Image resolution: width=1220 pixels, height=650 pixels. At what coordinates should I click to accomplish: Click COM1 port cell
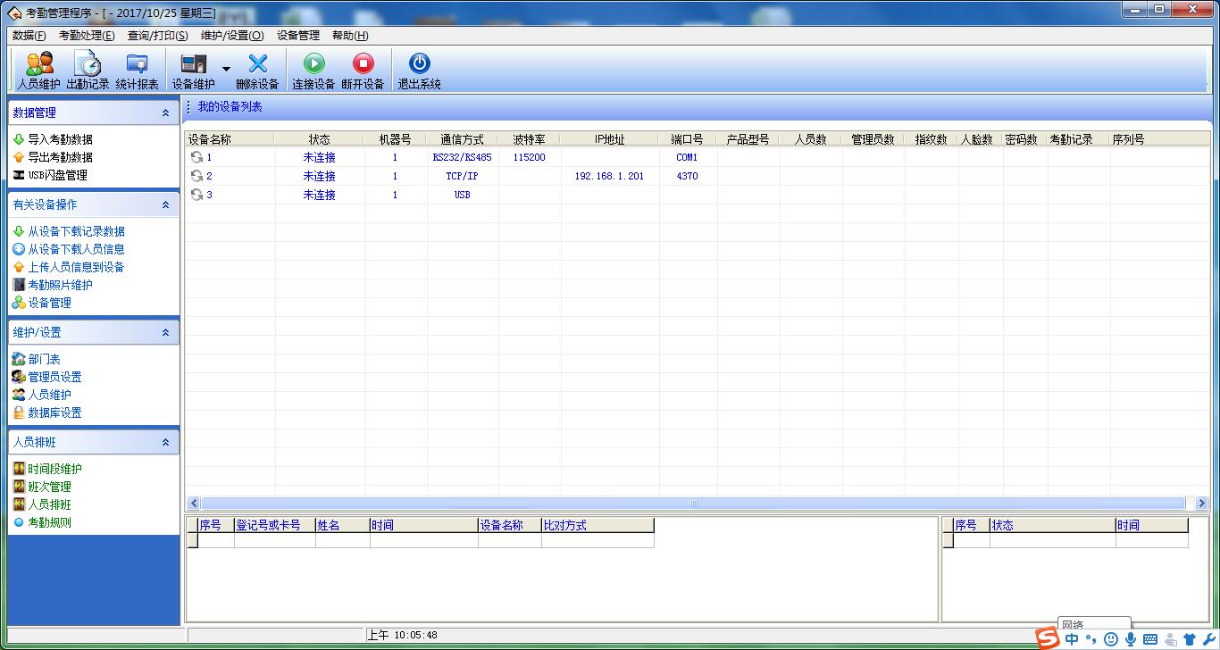pos(687,157)
